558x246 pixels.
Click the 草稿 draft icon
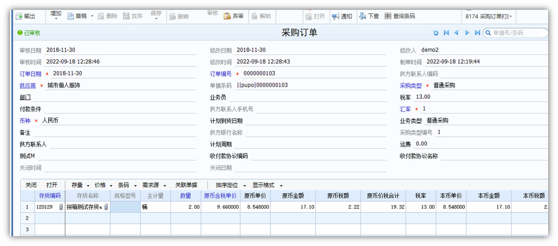click(x=70, y=16)
